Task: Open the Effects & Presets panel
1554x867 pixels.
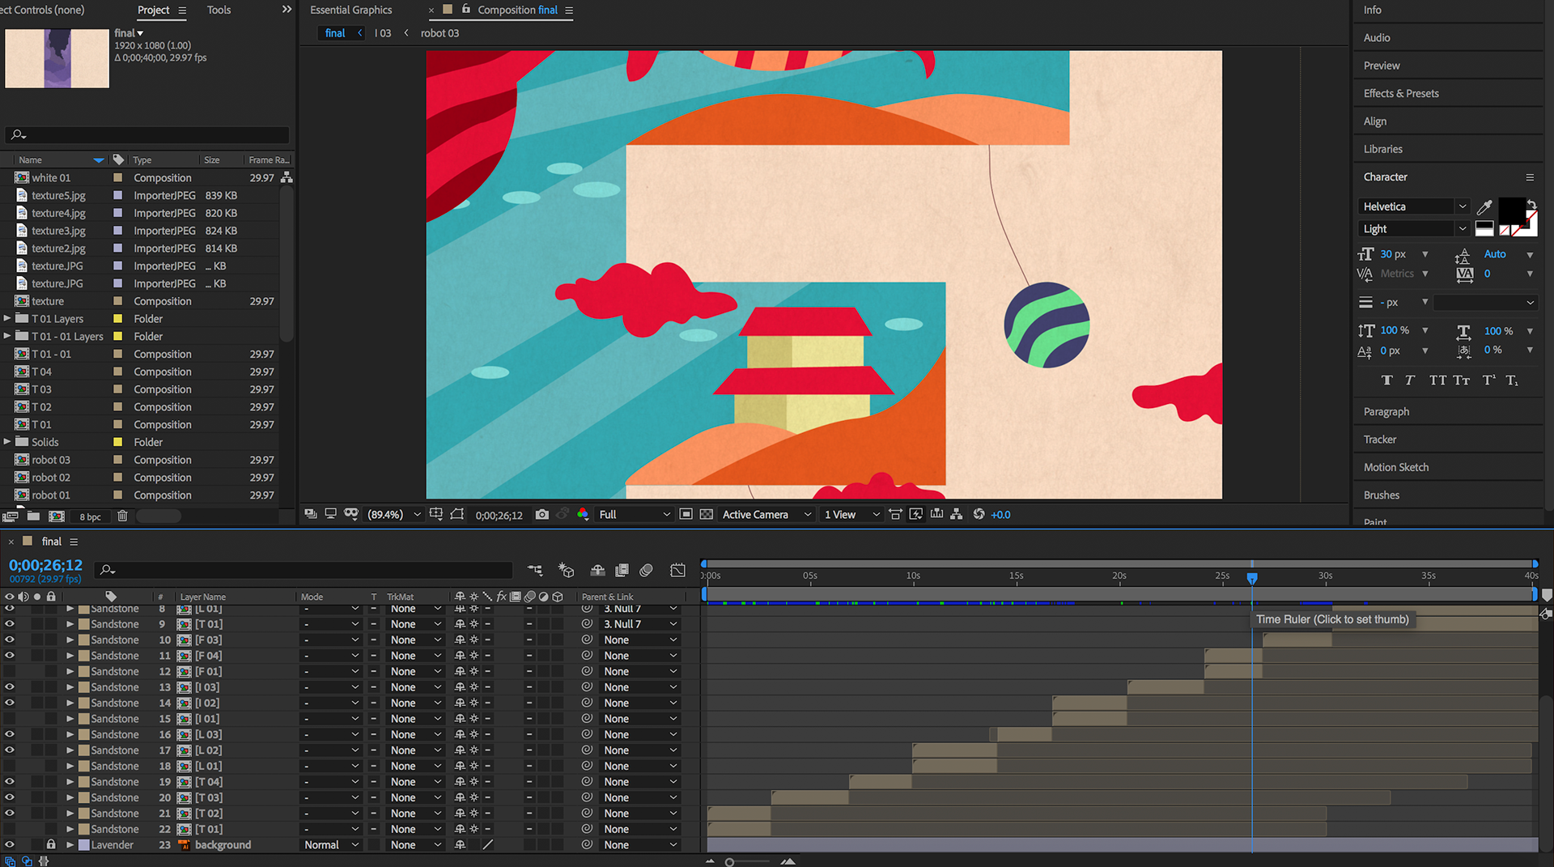Action: [1401, 93]
